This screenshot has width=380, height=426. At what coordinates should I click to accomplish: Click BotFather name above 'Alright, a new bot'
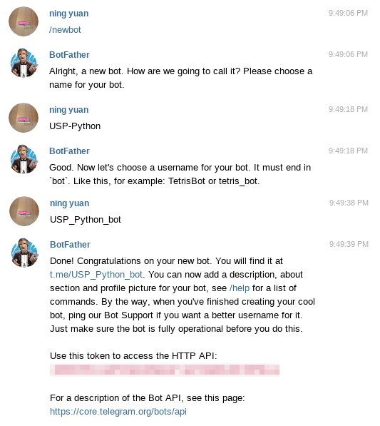pos(69,55)
